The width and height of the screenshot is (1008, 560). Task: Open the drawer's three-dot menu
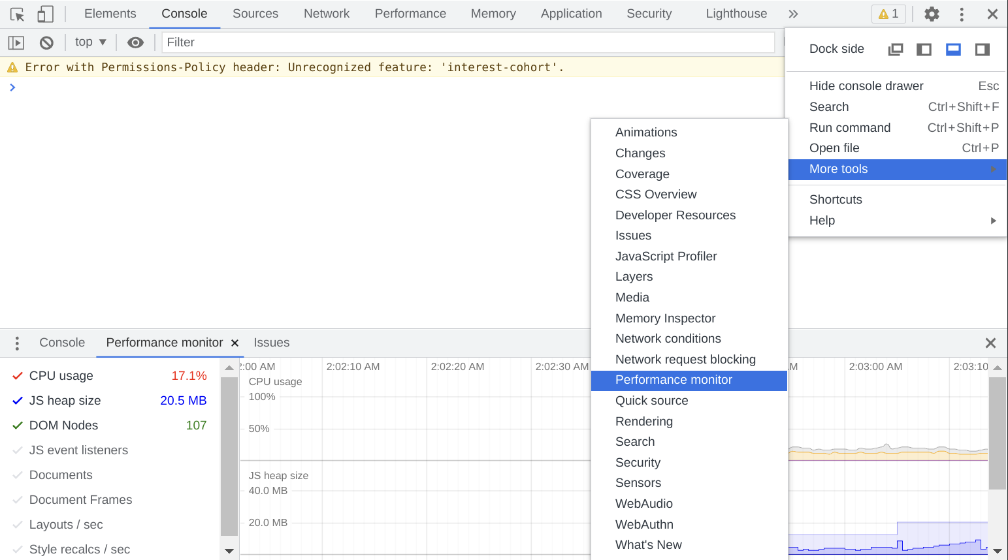17,343
